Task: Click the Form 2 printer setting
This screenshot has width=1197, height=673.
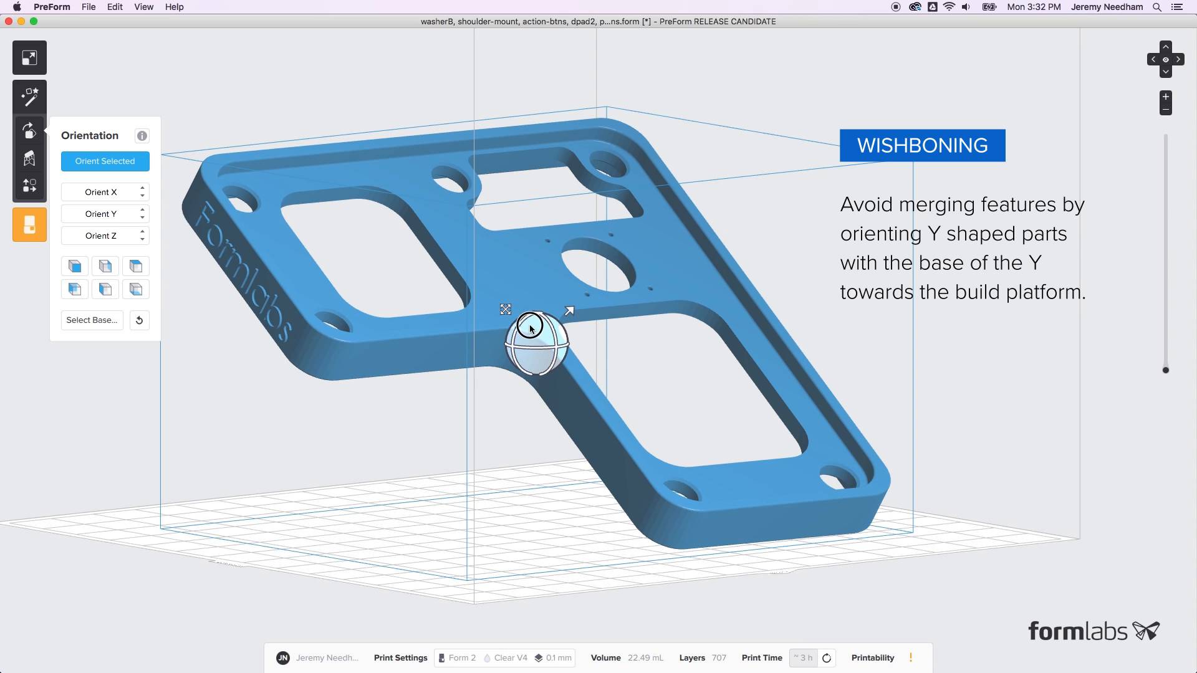Action: (457, 658)
